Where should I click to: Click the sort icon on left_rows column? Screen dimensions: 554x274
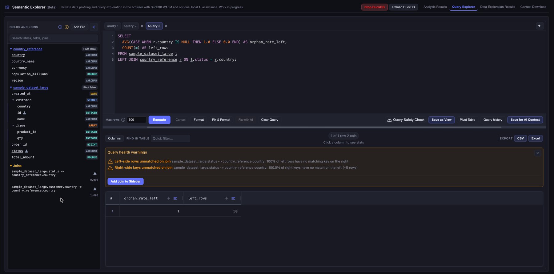click(227, 198)
